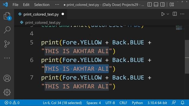Click line number 6 in the gutter
The image size is (189, 106).
point(32,60)
